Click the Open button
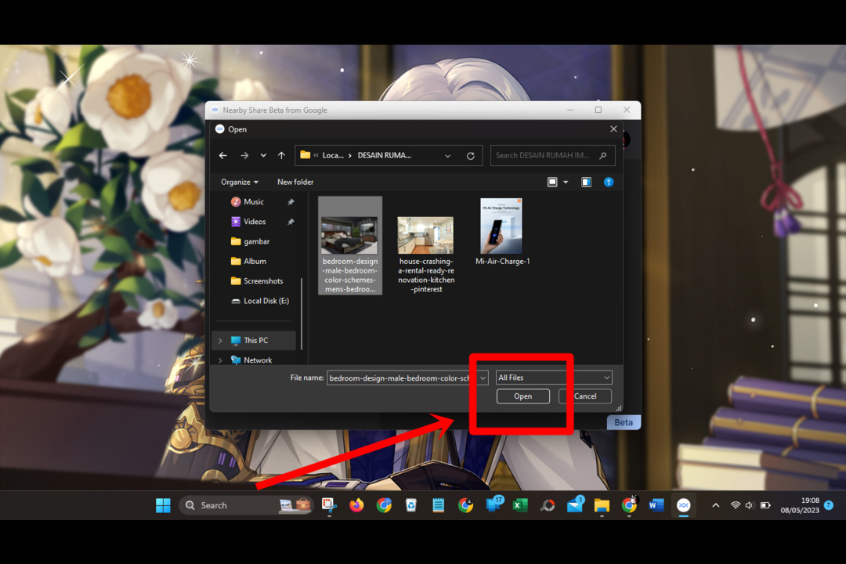The height and width of the screenshot is (564, 846). click(522, 396)
